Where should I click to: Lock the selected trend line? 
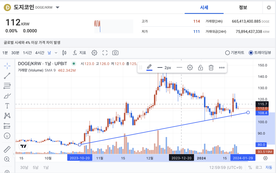[x=201, y=67]
